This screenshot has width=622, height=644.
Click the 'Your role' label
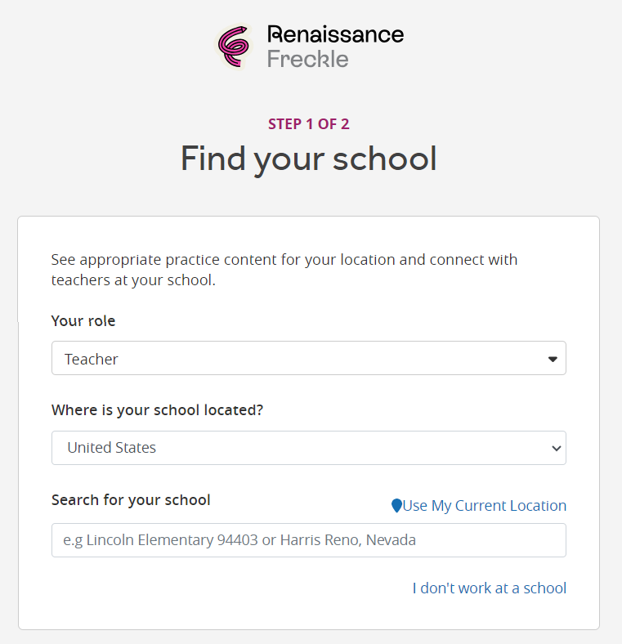[83, 321]
